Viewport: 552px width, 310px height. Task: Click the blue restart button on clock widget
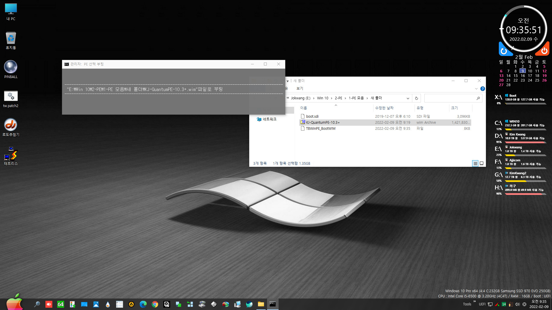pyautogui.click(x=504, y=51)
